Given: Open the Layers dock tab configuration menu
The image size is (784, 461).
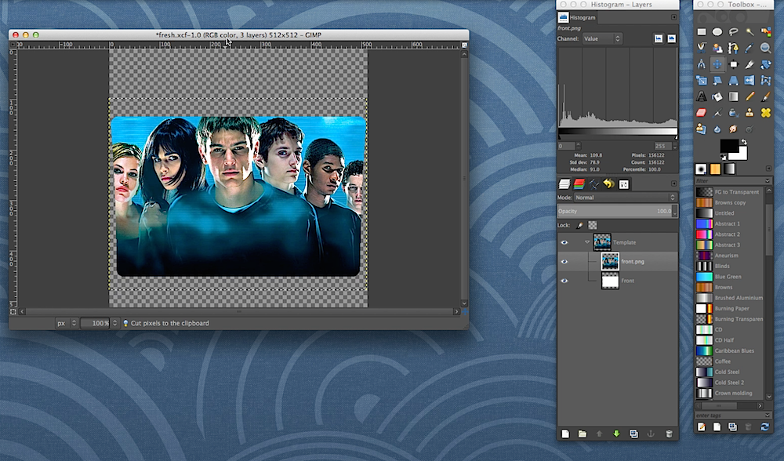Looking at the screenshot, I should [673, 184].
